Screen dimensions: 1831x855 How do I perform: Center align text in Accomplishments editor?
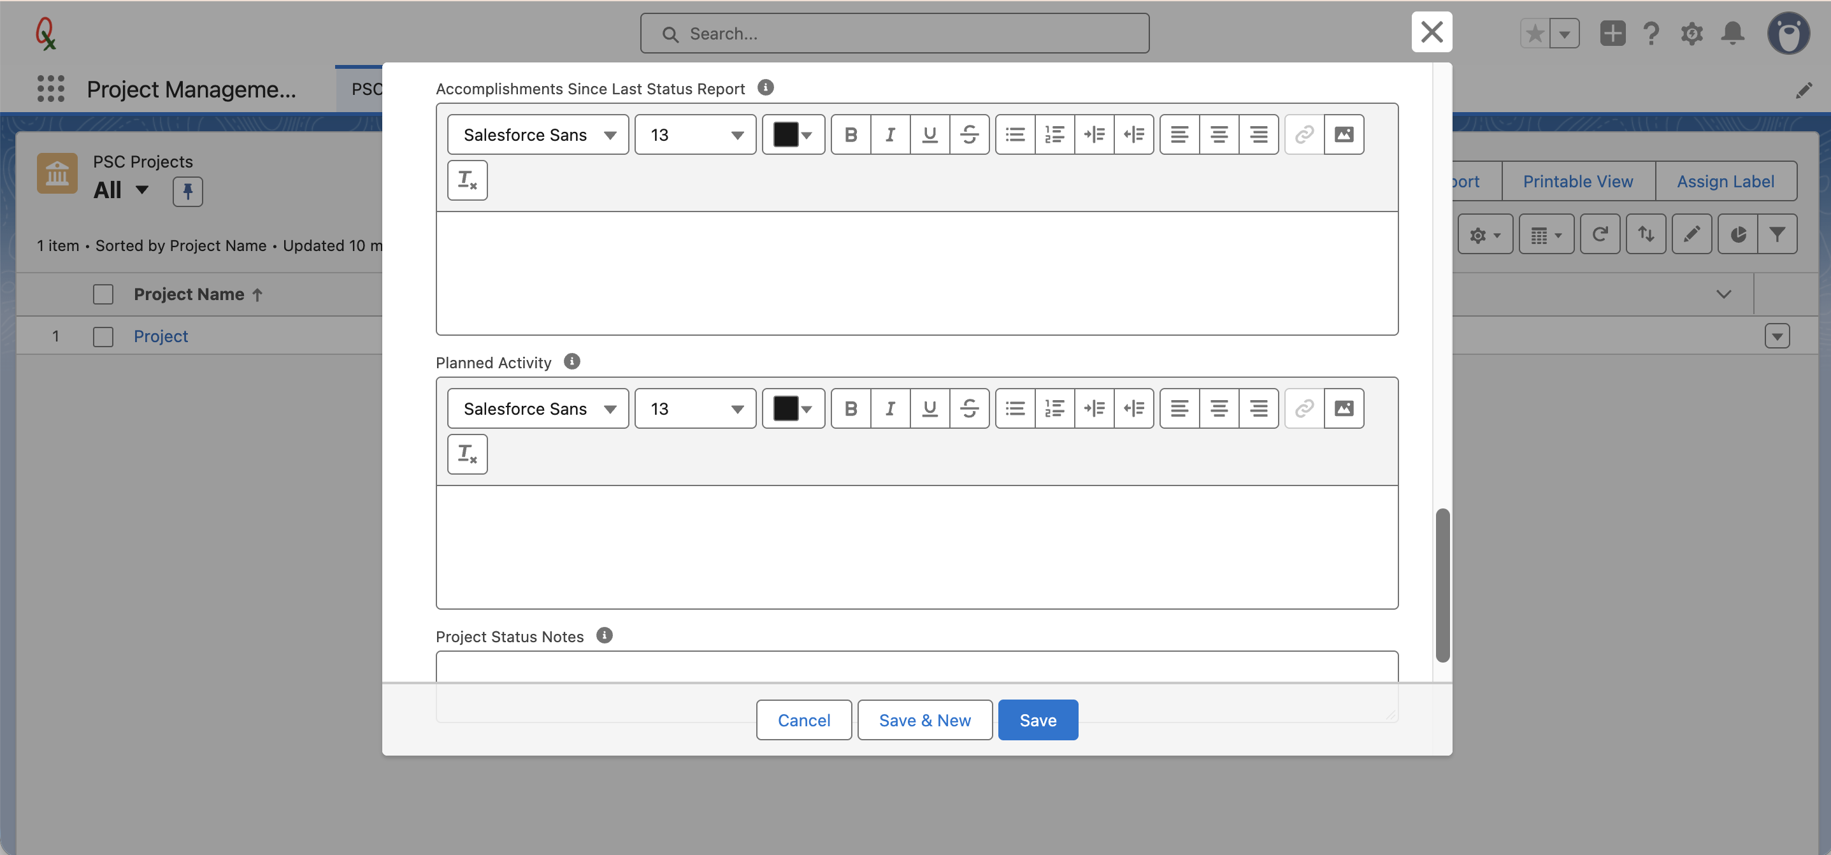click(x=1219, y=134)
